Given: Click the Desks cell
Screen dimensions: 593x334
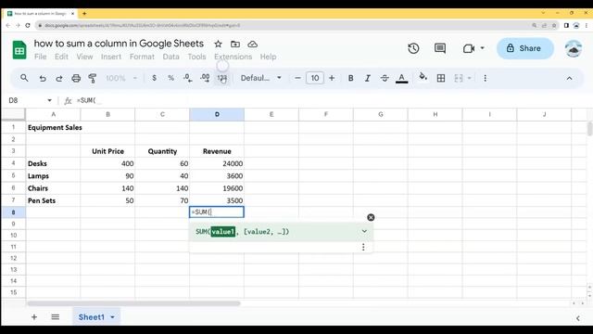Looking at the screenshot, I should (x=53, y=163).
